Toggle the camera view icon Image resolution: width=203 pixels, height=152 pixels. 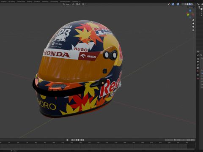coord(193,27)
